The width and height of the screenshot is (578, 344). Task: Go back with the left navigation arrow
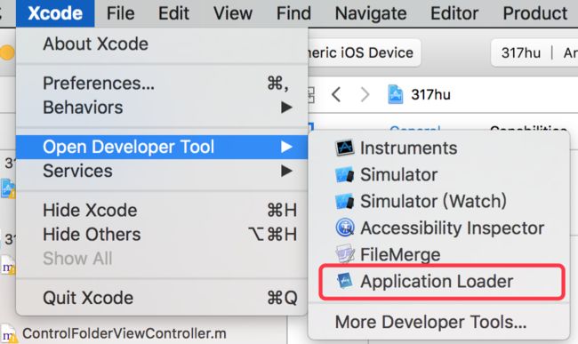336,94
